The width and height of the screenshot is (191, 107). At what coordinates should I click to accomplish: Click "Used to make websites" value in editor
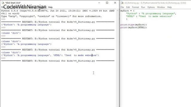click(155, 16)
